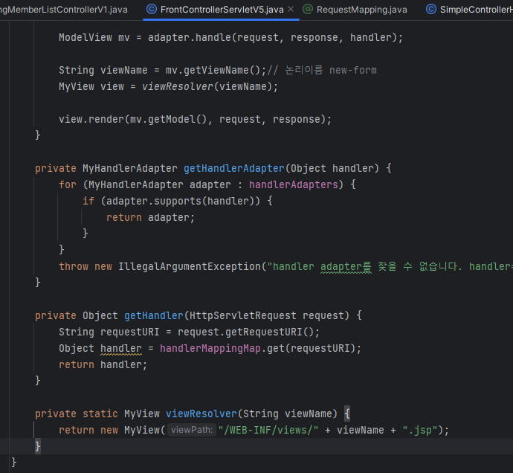Click the underlined handler variable declaration
The height and width of the screenshot is (473, 513).
coord(121,348)
